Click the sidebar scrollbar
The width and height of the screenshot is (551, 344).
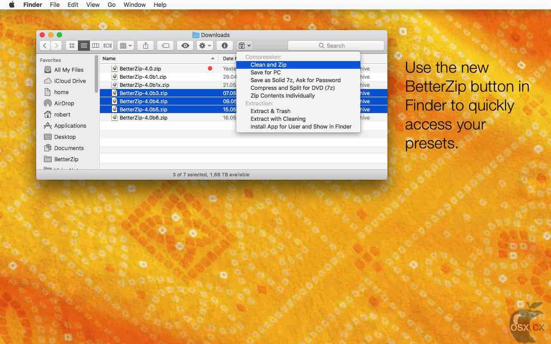coord(96,74)
